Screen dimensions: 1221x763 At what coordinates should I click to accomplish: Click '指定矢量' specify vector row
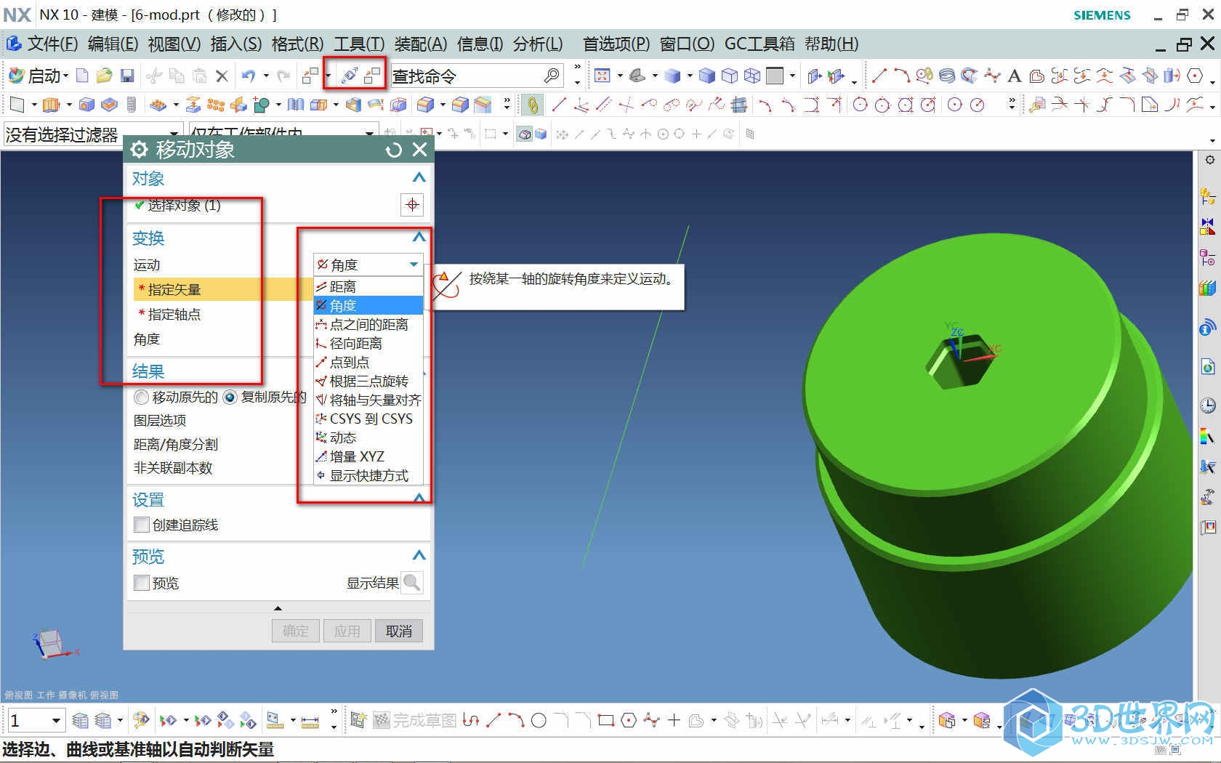pyautogui.click(x=224, y=289)
